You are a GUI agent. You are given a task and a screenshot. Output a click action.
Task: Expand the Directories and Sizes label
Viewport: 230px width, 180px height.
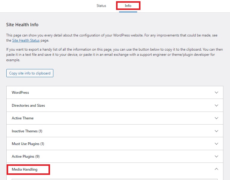click(x=28, y=106)
